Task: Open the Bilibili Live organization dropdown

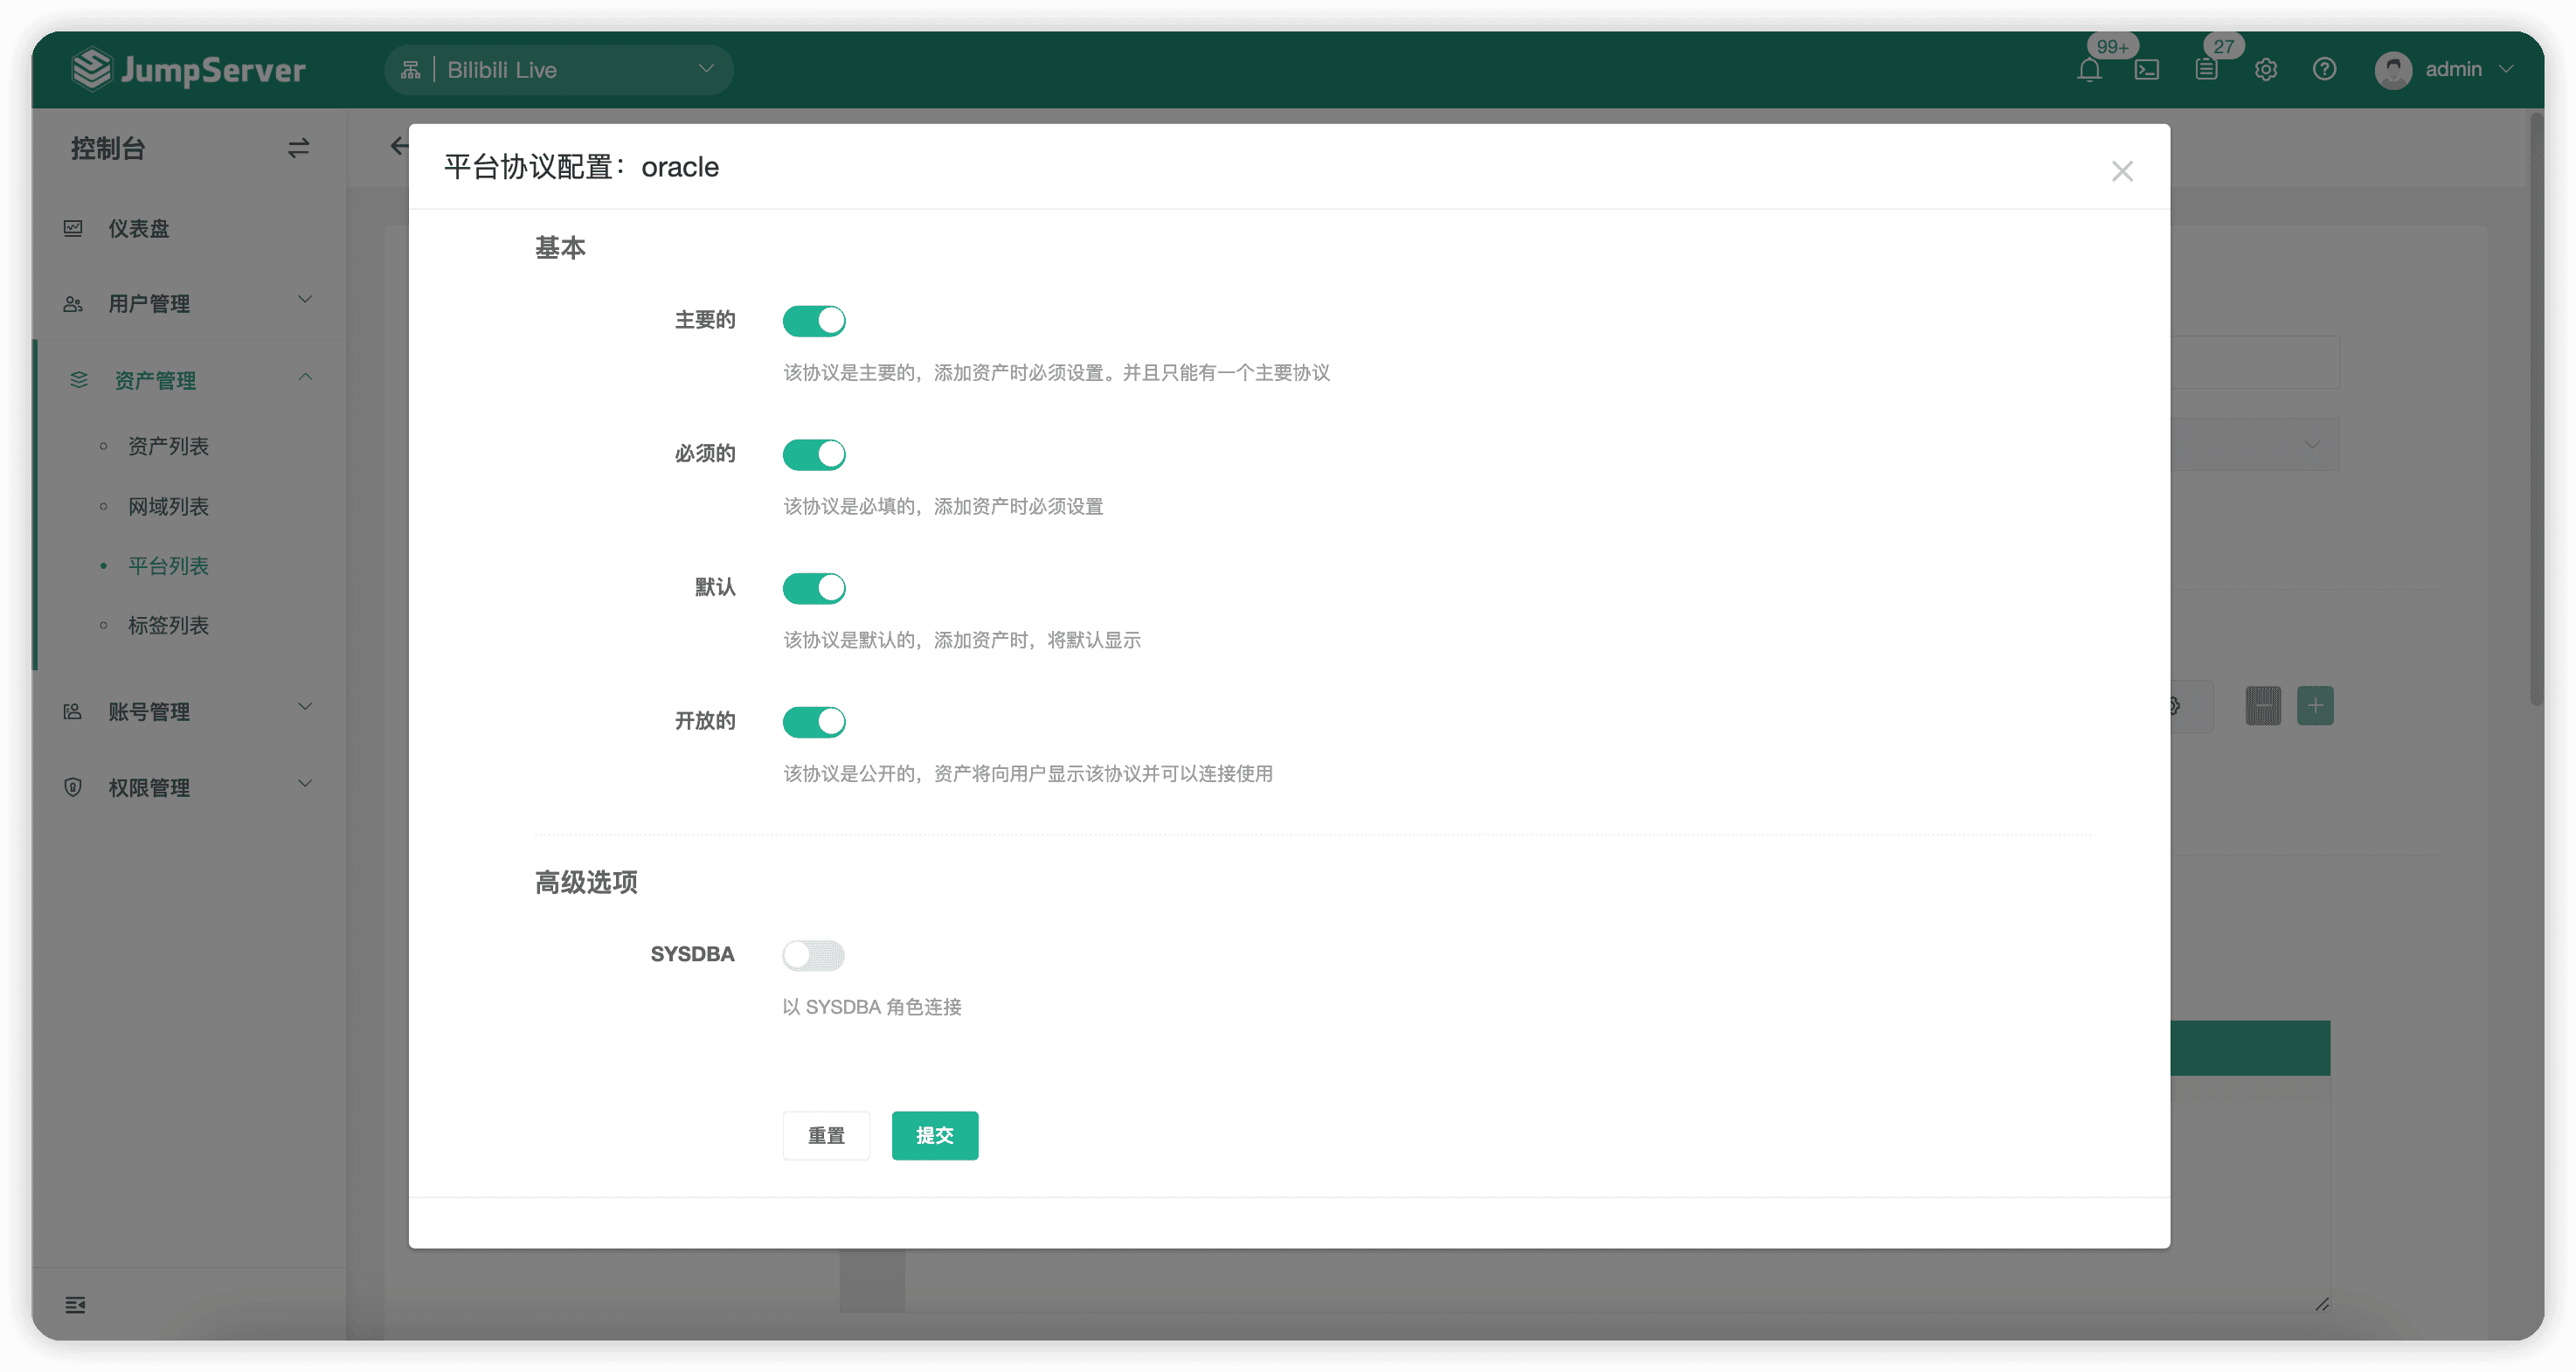Action: [x=558, y=70]
